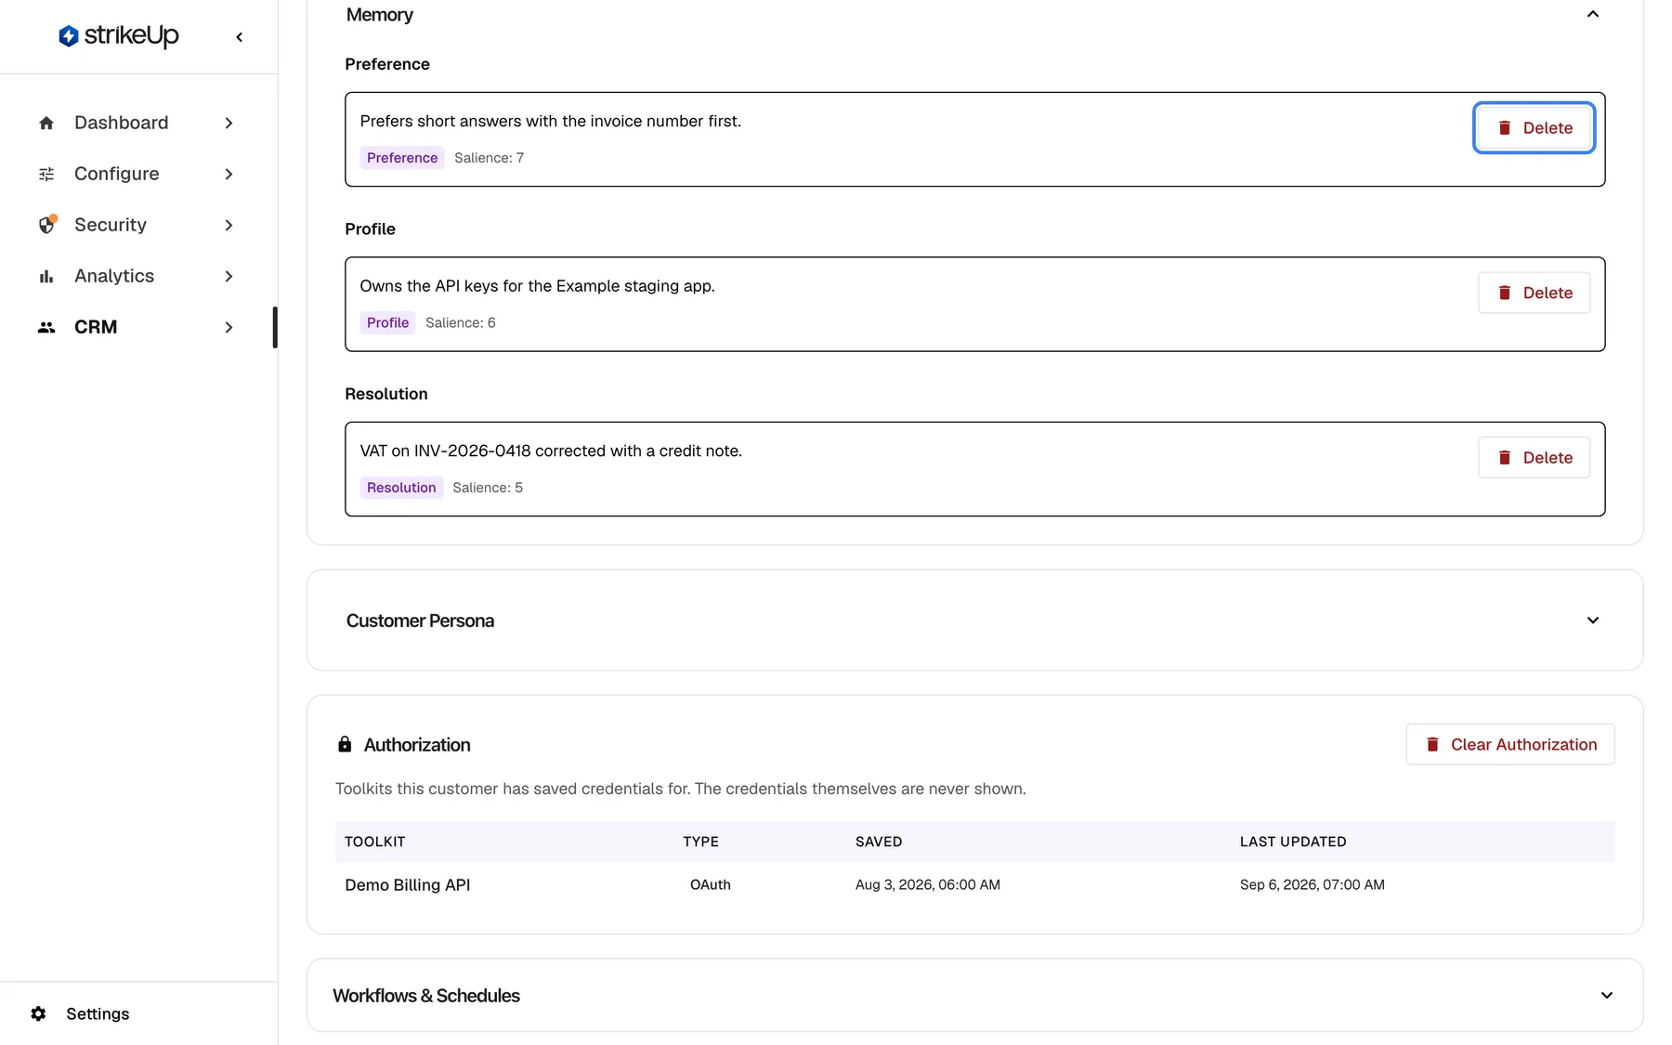Click the LAST UPDATED column header

(x=1293, y=842)
